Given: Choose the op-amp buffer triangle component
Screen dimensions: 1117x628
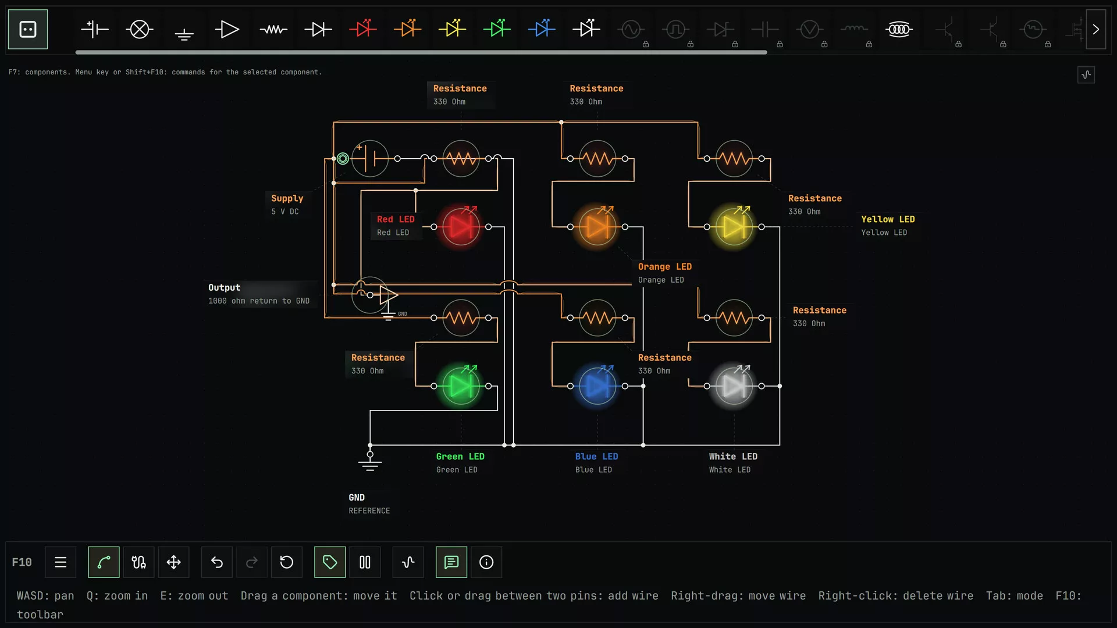Looking at the screenshot, I should click(x=227, y=29).
